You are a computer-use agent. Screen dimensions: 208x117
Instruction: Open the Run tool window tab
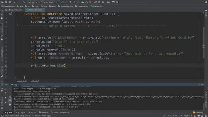click(9, 112)
